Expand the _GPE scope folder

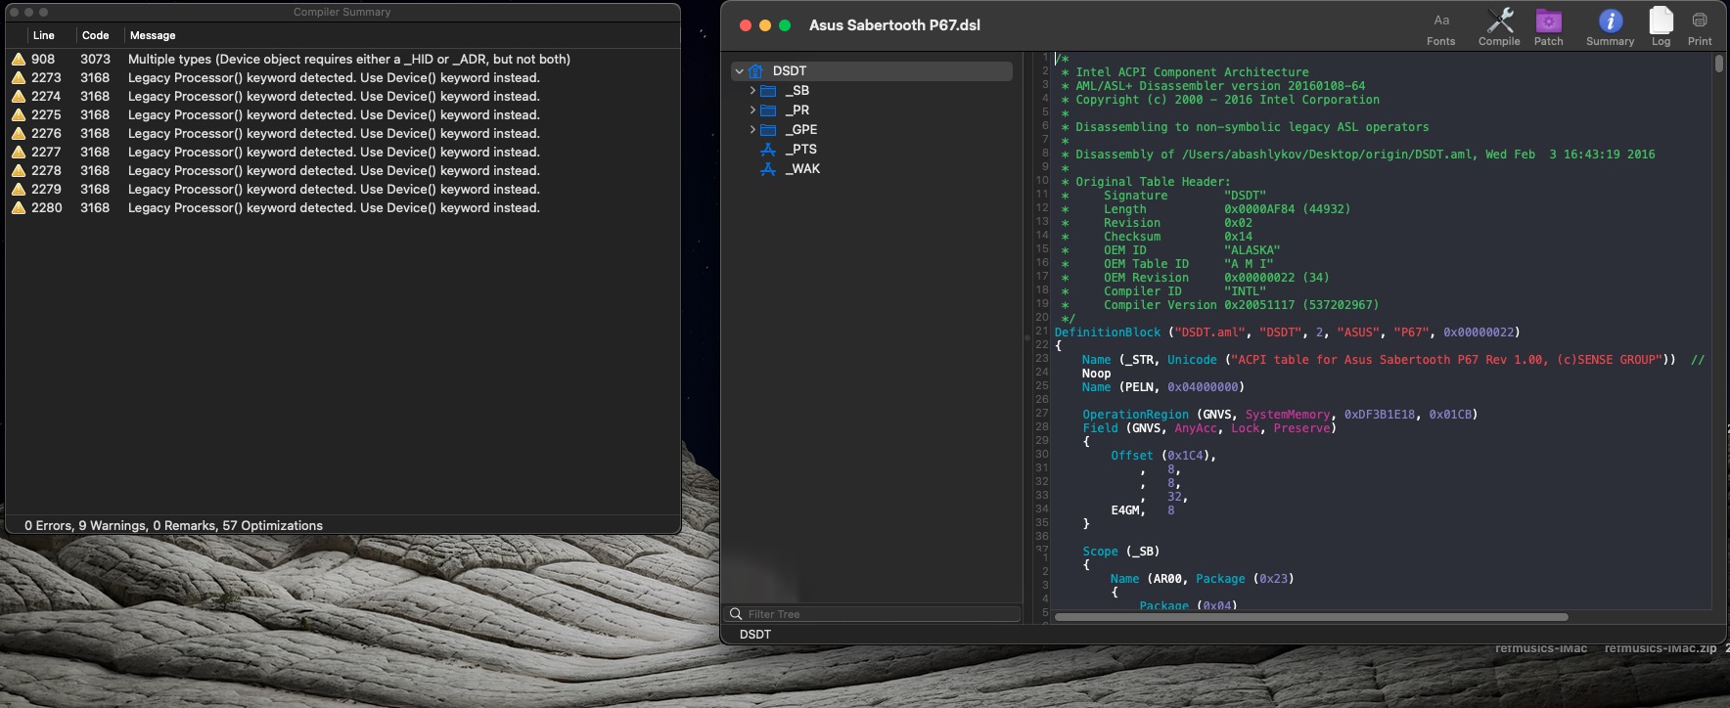coord(752,130)
